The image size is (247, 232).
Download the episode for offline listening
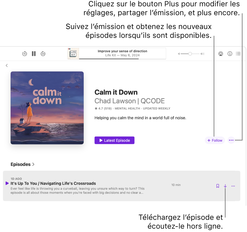point(225,186)
